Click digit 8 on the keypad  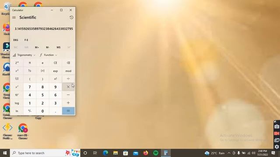[x=42, y=87]
